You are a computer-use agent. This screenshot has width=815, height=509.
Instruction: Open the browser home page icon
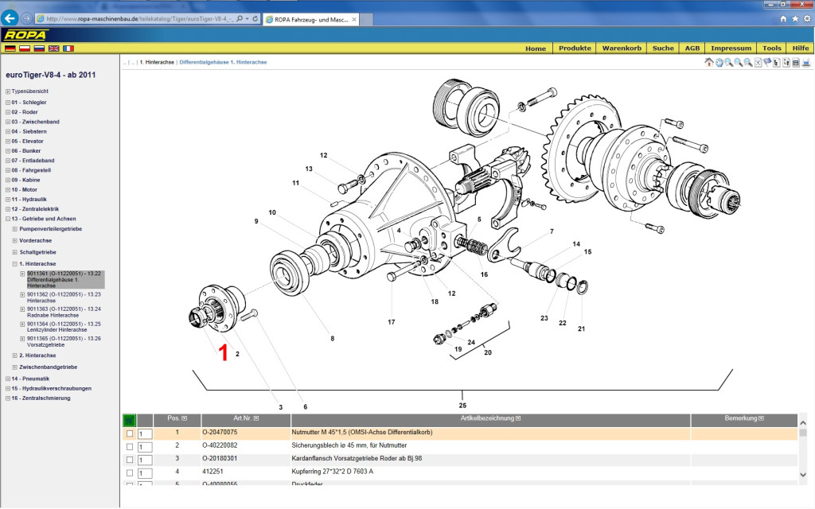coord(783,19)
